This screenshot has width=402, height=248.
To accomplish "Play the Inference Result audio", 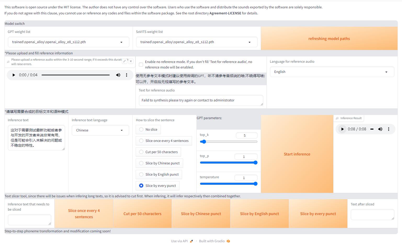I will [x=342, y=129].
